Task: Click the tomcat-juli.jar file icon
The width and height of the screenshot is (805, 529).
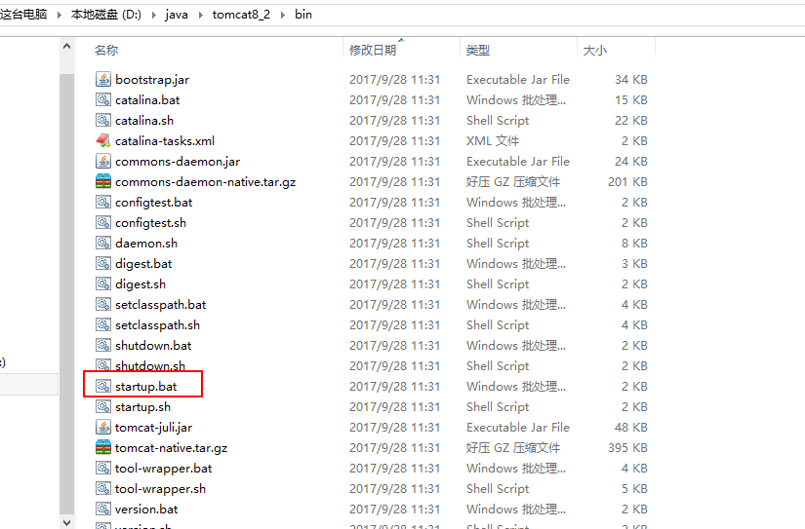Action: click(x=103, y=427)
